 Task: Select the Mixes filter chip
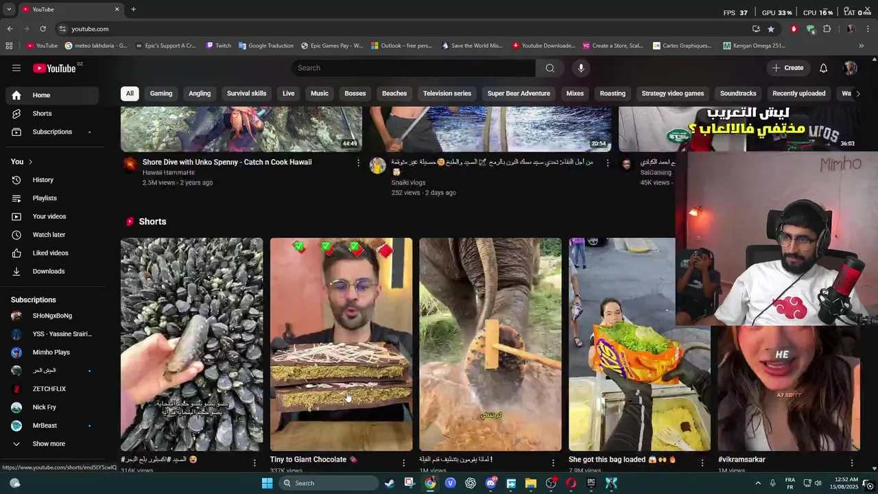click(x=575, y=93)
